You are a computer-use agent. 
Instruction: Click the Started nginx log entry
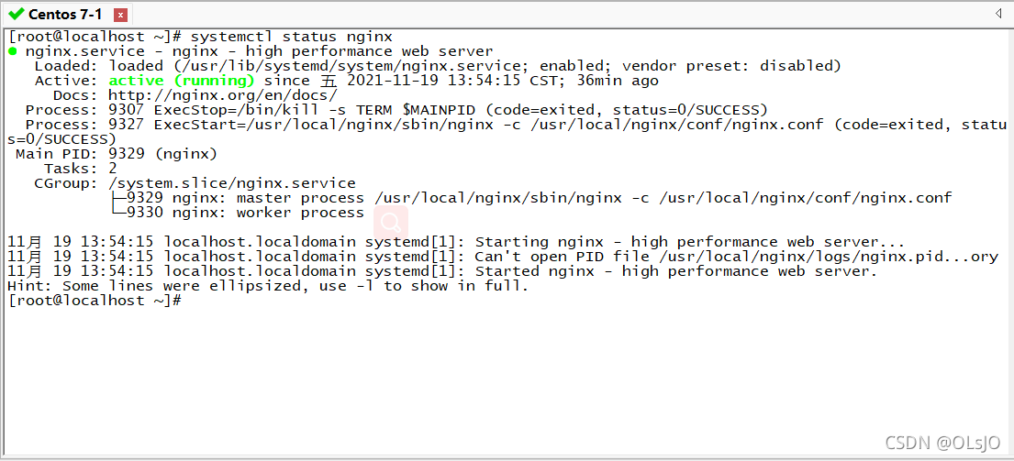point(443,271)
